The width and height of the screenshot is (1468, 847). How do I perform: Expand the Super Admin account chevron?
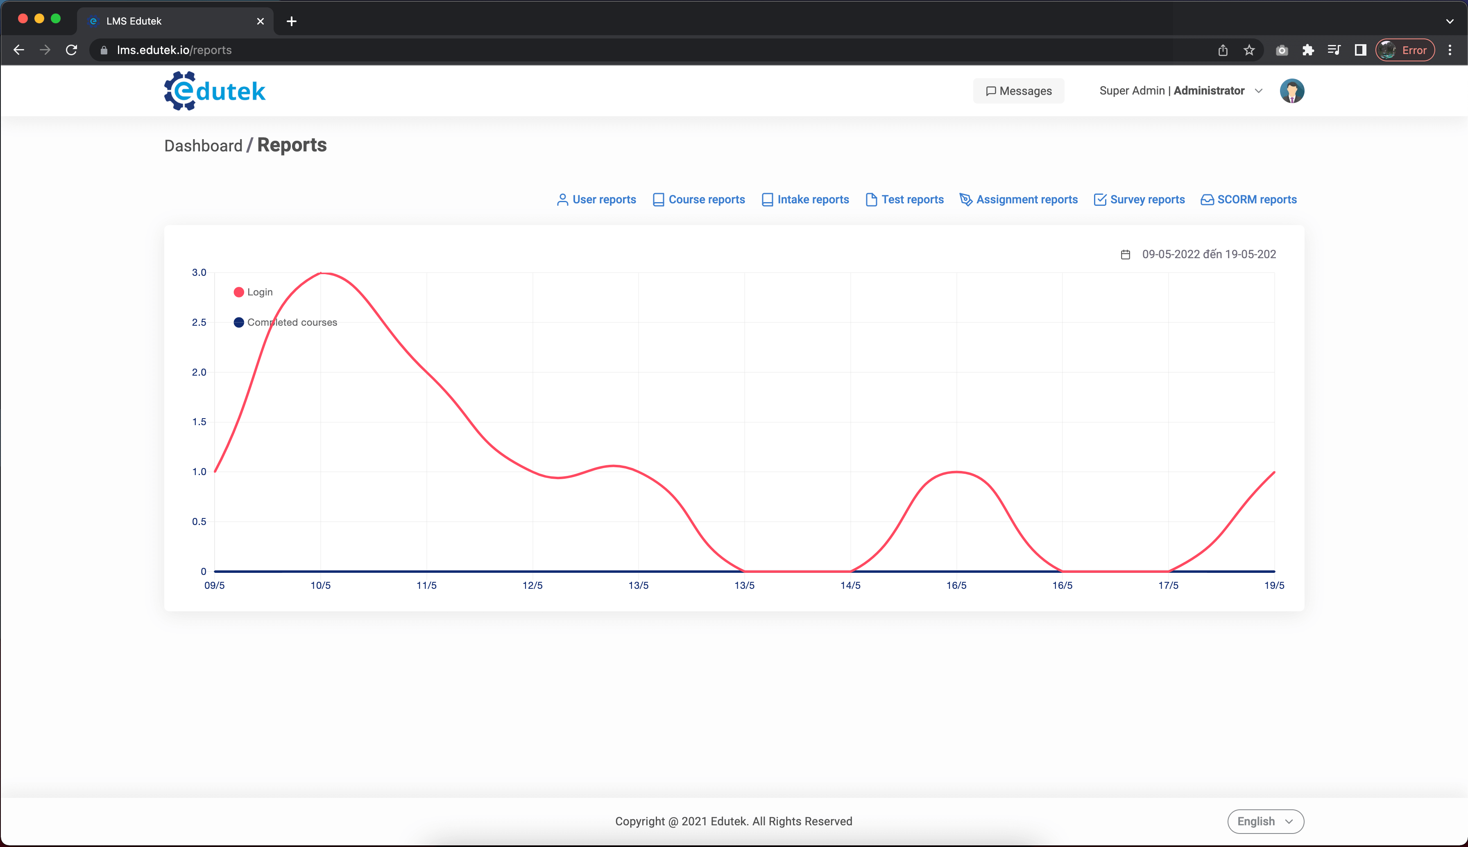1258,91
